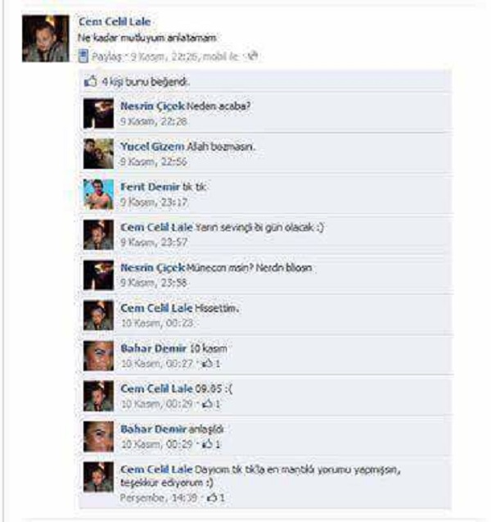Click the thumbs-up icon next to '4 kişi bunu beğendi'
This screenshot has height=522, width=491.
[90, 81]
